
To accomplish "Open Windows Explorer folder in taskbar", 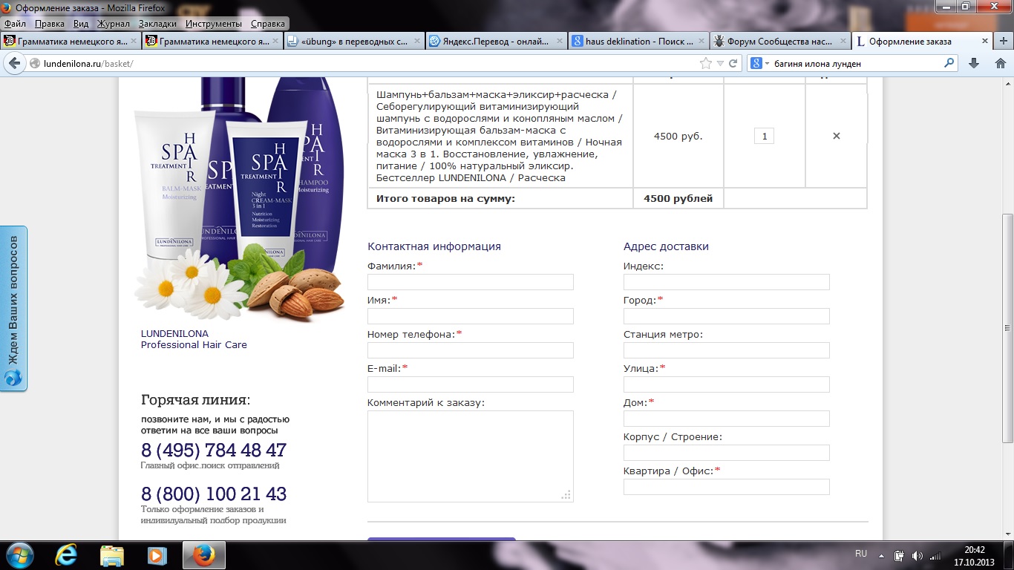I will [x=112, y=555].
